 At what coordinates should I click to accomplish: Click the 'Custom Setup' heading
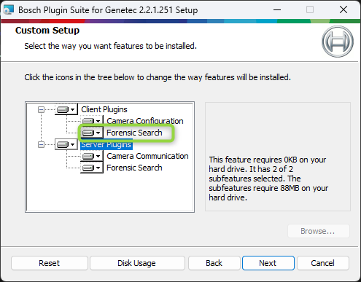click(x=47, y=31)
